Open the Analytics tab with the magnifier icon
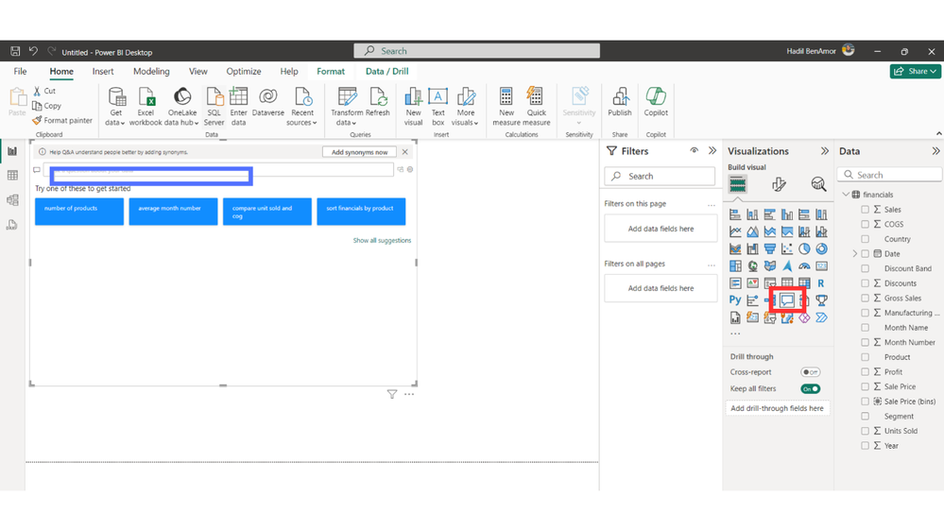The width and height of the screenshot is (944, 531). [x=818, y=184]
